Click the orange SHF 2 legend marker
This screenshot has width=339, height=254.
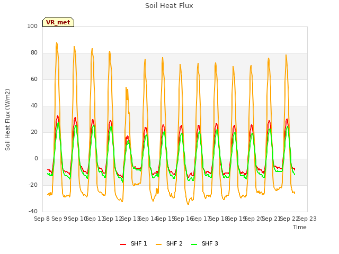[158, 244]
